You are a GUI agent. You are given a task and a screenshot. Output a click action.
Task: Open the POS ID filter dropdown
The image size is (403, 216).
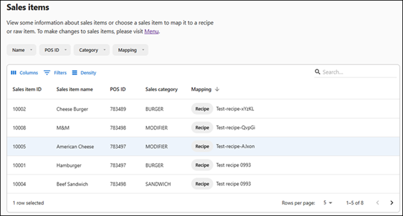[55, 50]
